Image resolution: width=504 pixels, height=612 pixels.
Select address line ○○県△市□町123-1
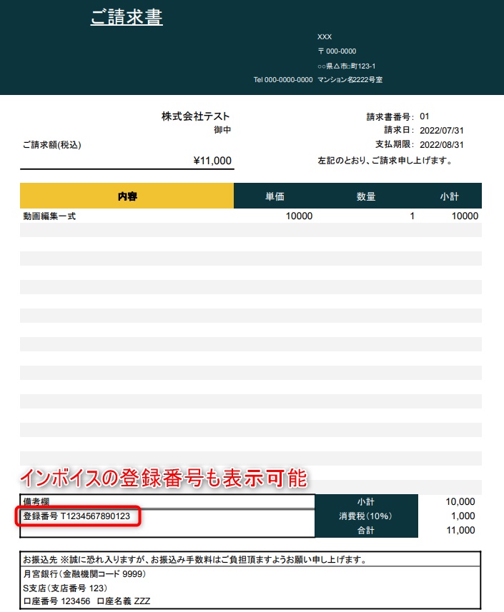[347, 66]
